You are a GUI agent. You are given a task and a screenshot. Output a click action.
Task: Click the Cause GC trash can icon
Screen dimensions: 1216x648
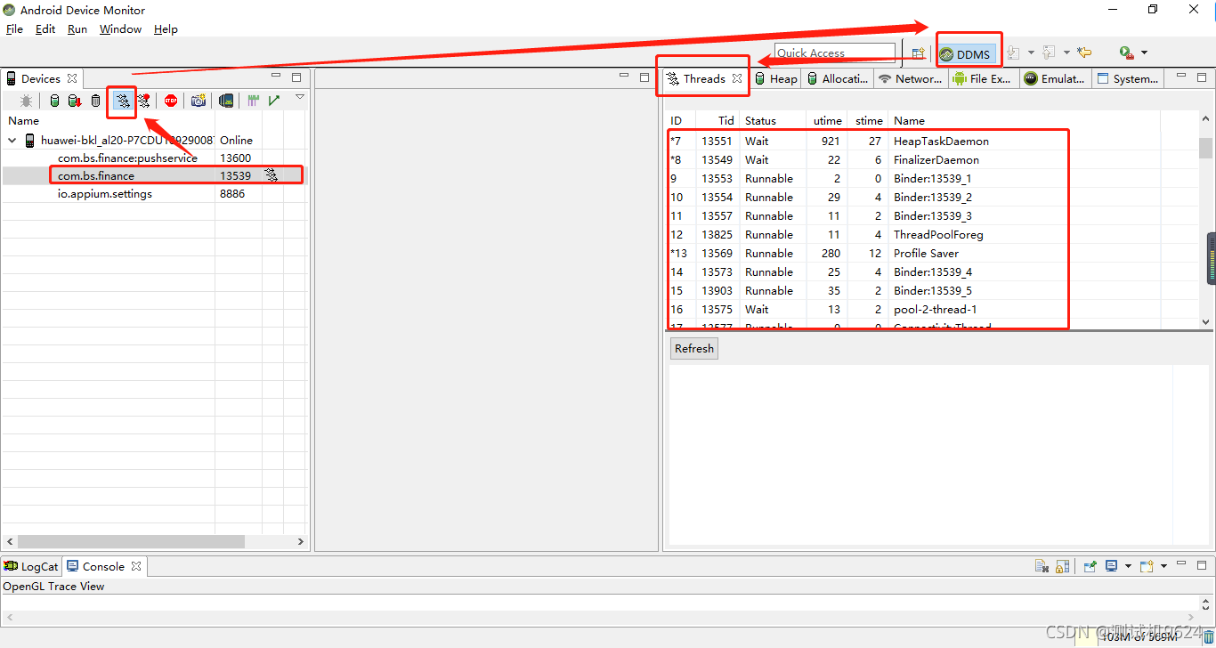tap(96, 101)
